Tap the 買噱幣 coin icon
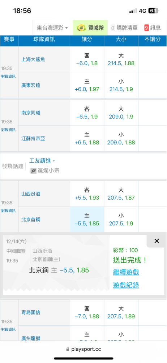This screenshot has width=167, height=363. coord(81,28)
